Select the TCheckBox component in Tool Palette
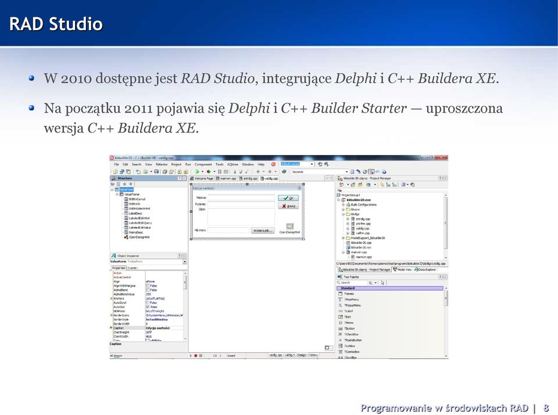Viewport: 558px width, 415px height. coord(348,334)
